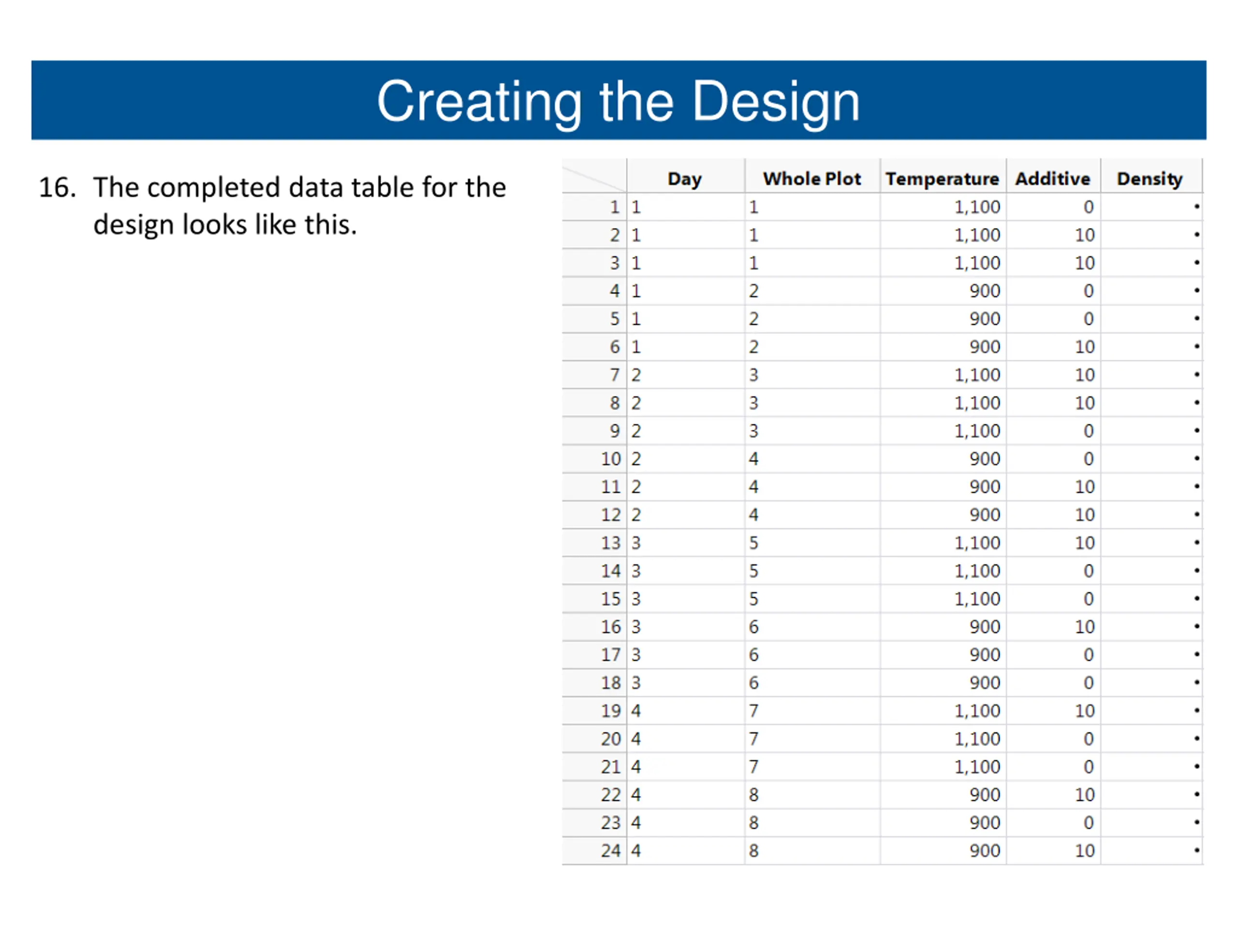Click the Additive cell in row 18

pyautogui.click(x=1053, y=682)
